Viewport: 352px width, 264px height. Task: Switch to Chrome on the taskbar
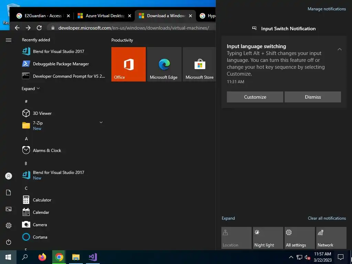tap(59, 257)
